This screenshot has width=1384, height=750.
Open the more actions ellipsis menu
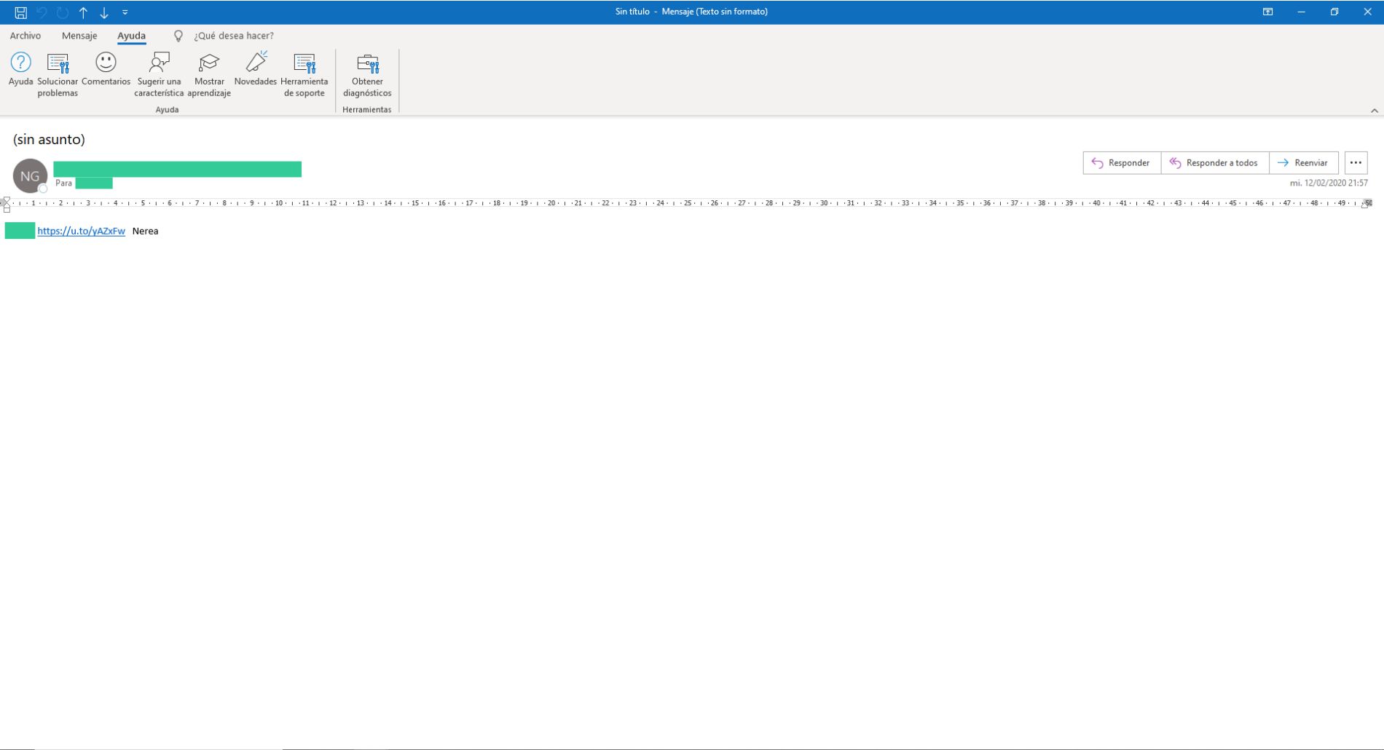coord(1355,163)
